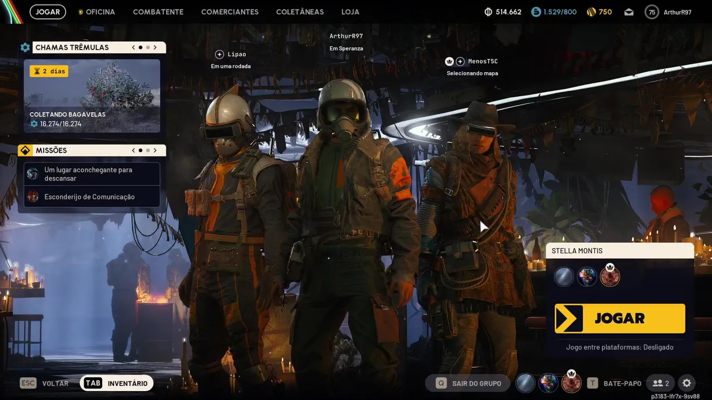Click the Chamas Trêmulas flower event icon
Viewport: 712px width, 400px height.
coord(25,48)
